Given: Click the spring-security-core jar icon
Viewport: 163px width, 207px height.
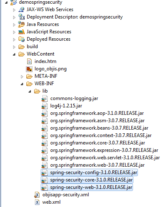Looking at the screenshot, I should coord(44,180).
